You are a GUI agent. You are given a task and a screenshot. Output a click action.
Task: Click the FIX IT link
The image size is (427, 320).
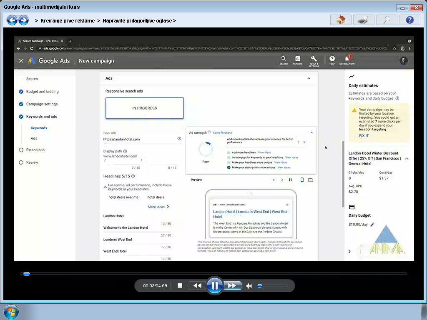(364, 136)
